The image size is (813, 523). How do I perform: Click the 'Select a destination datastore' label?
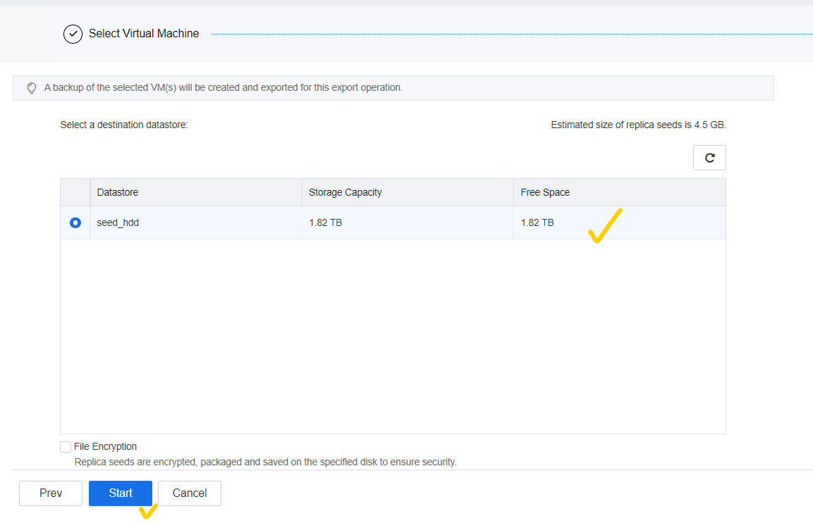[124, 125]
